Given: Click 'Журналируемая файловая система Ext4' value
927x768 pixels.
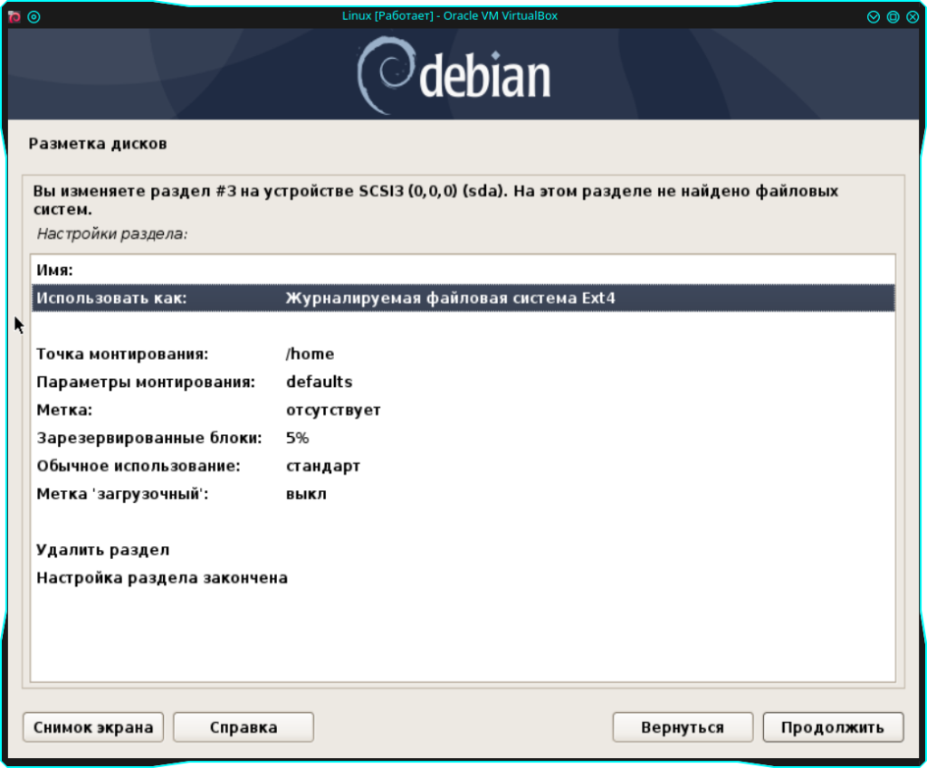Looking at the screenshot, I should tap(451, 298).
